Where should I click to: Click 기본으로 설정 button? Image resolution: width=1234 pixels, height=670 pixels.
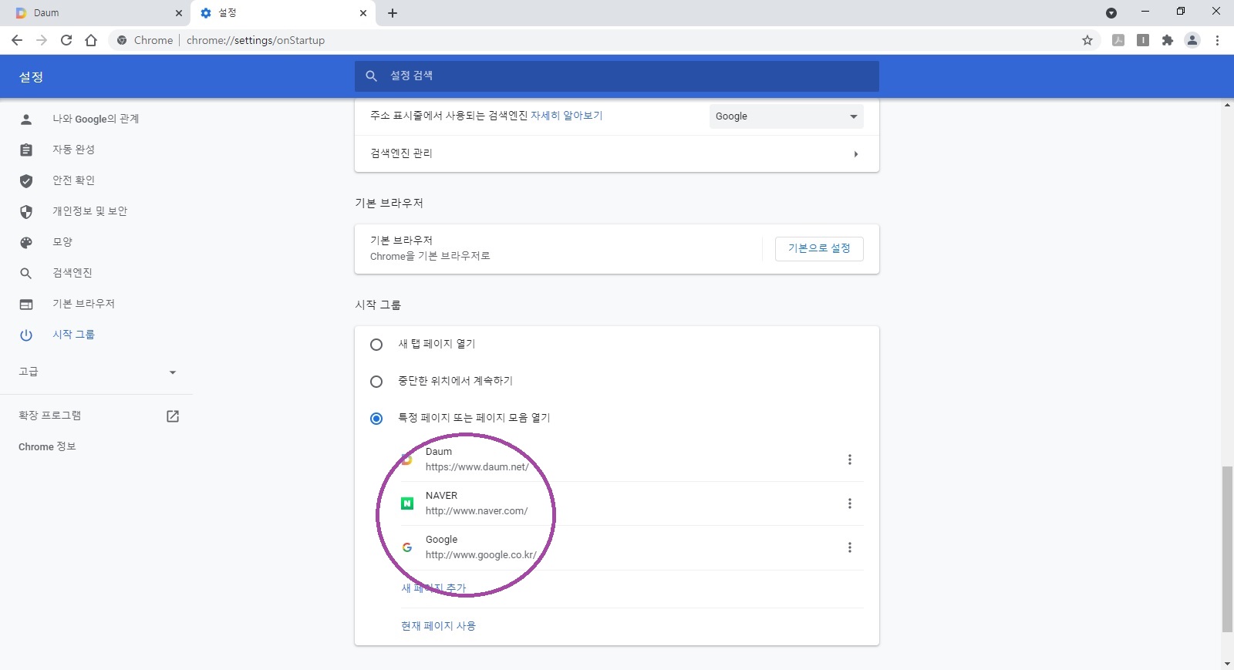pyautogui.click(x=819, y=248)
